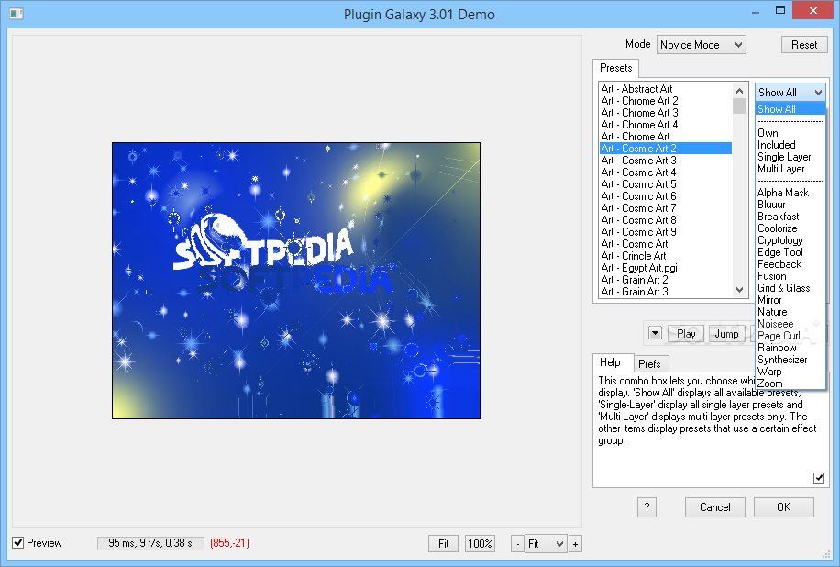Select preset 'Art - Cosmic Art 3'
Screen dimensions: 840x567
tap(666, 161)
